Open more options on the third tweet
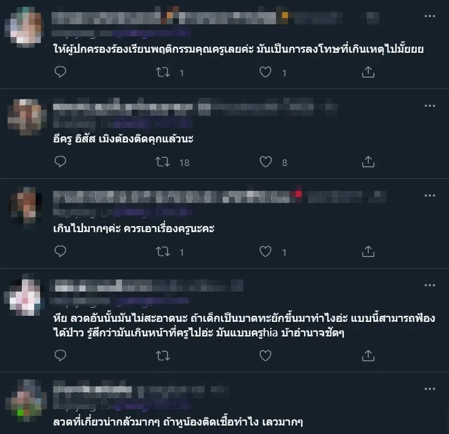The height and width of the screenshot is (434, 449). [430, 196]
